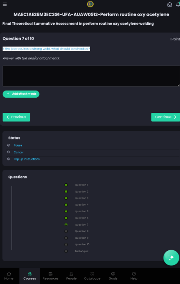Click the circular school logo
180x284 pixels.
click(x=90, y=4)
